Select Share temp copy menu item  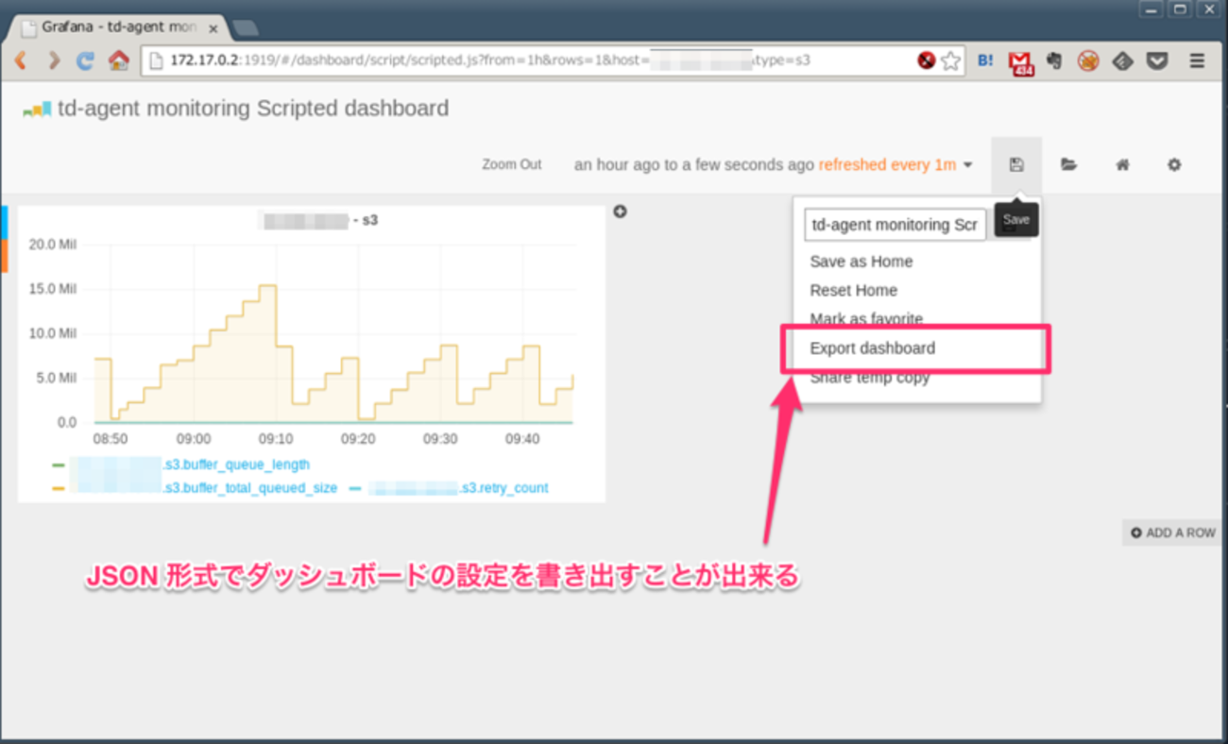pyautogui.click(x=870, y=378)
